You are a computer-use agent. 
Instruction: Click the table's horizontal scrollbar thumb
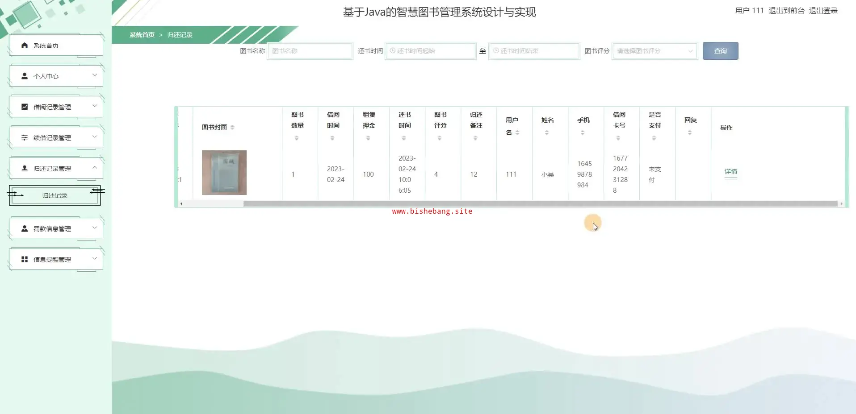(540, 204)
